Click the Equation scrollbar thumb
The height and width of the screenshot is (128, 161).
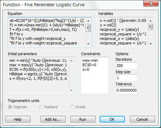point(88,27)
